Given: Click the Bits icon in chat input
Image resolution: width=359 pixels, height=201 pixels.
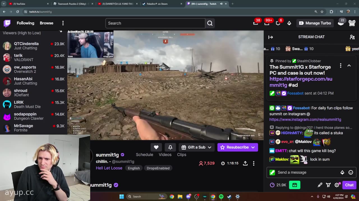Looking at the screenshot, I should tap(342, 173).
